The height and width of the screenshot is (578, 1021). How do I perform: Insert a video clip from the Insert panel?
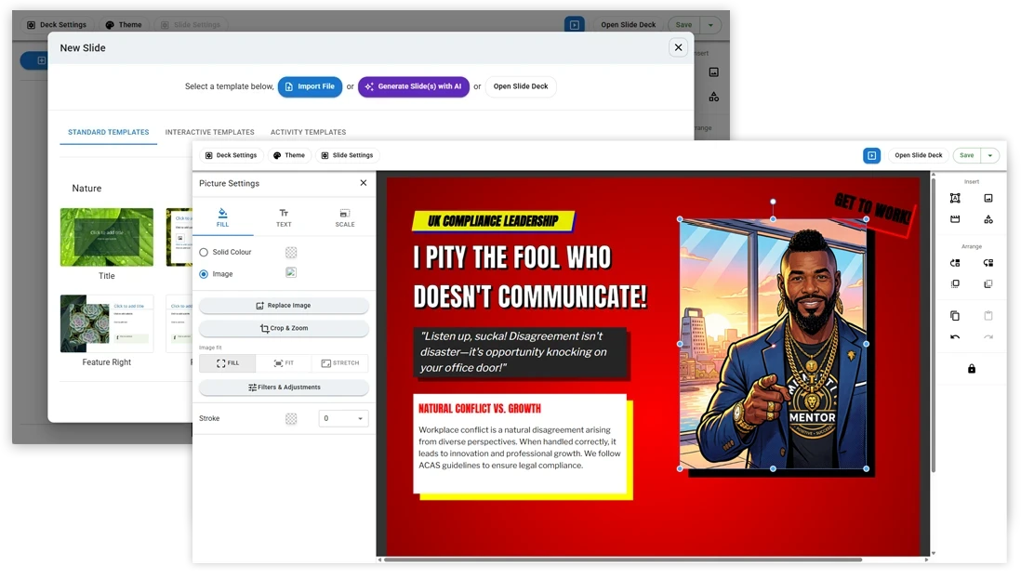955,219
